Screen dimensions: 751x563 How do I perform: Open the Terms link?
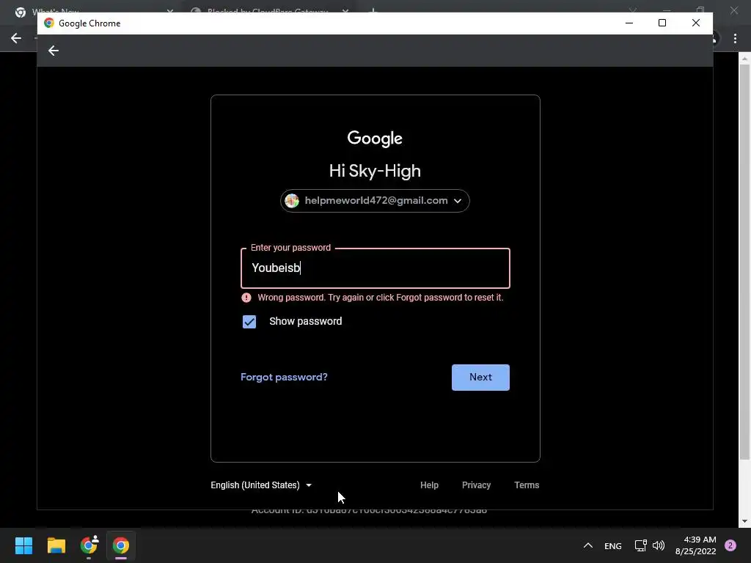tap(527, 485)
